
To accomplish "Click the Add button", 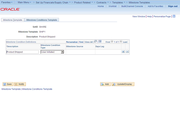I will [105, 84].
